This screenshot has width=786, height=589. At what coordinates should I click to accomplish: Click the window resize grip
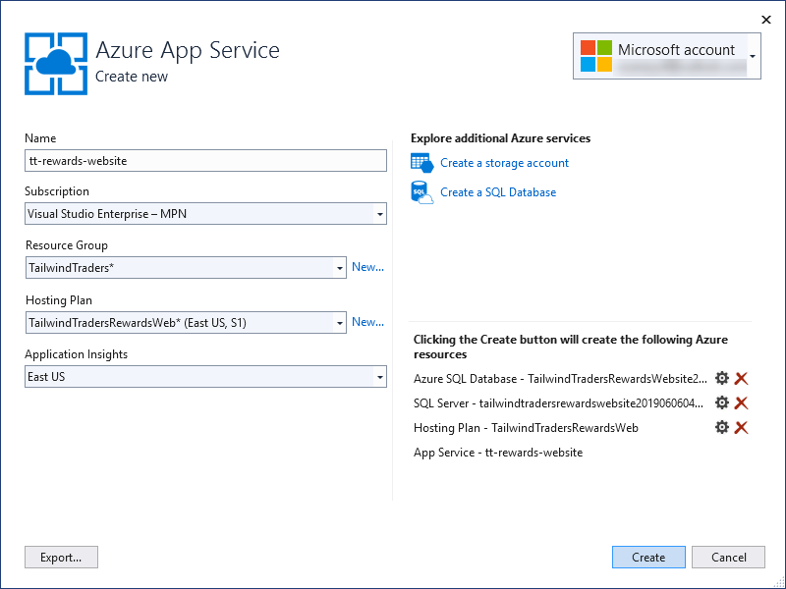click(779, 583)
